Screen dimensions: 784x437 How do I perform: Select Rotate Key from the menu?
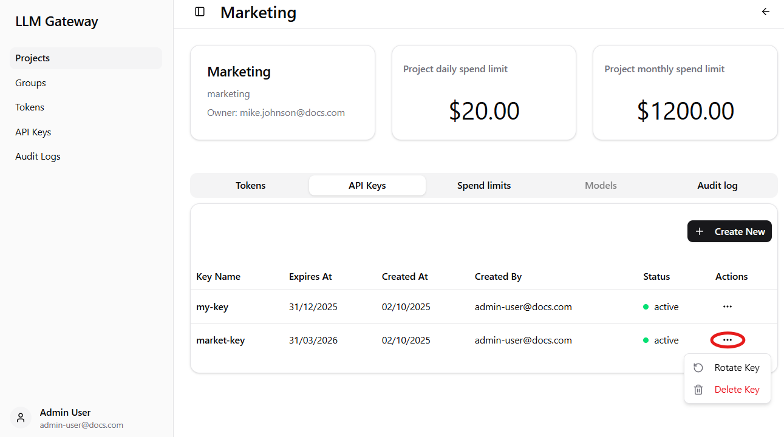coord(737,368)
